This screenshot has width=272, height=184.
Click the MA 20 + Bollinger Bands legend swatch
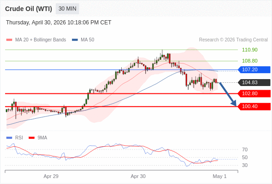click(9, 40)
